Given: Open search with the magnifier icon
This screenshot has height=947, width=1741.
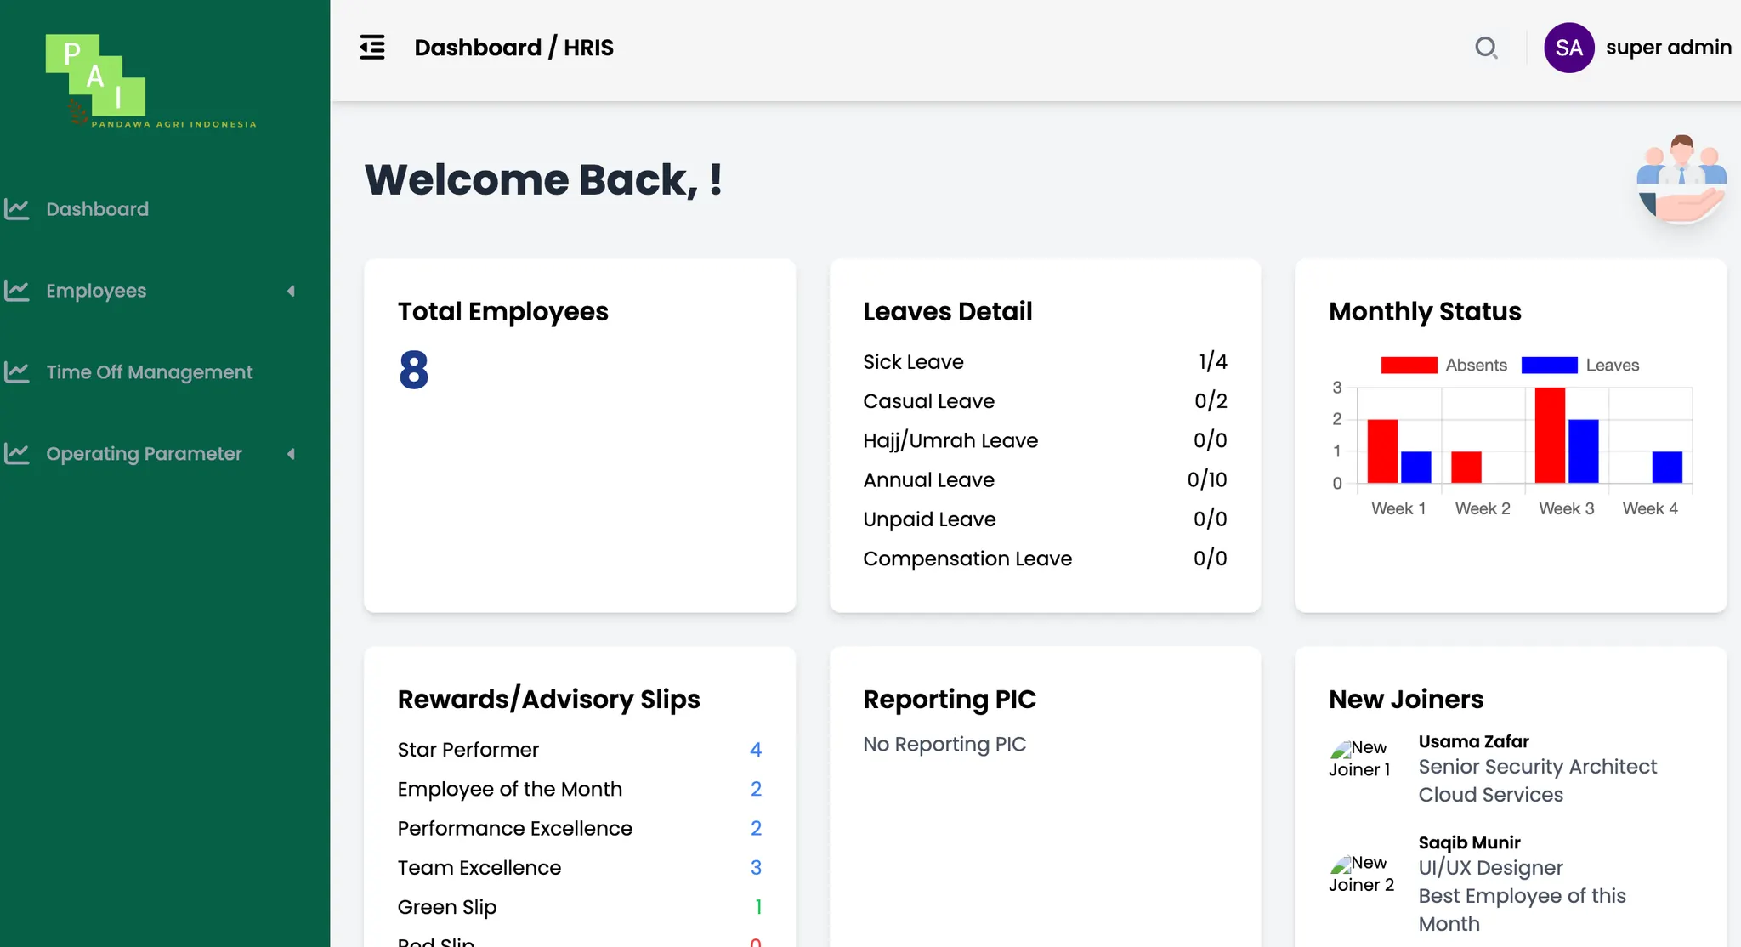Looking at the screenshot, I should point(1486,48).
